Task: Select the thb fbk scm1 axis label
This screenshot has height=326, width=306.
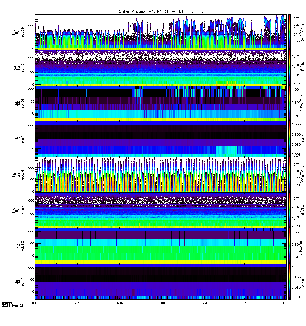Action: [x=20, y=139]
